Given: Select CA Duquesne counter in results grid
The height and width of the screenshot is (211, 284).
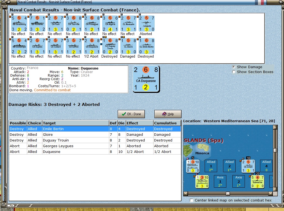Looking at the screenshot, I should tap(92, 46).
